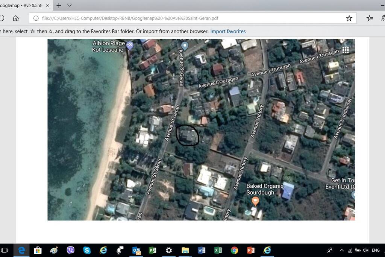Select the Googlemap - Ave Saint tab

coord(24,5)
